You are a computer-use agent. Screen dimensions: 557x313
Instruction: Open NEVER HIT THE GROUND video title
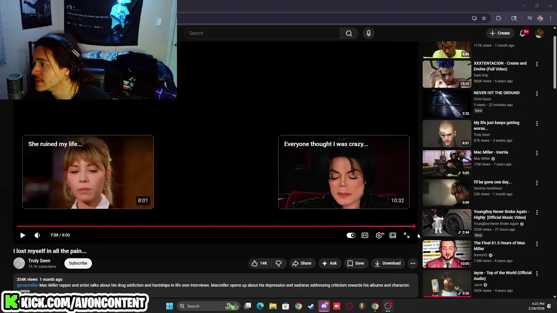(x=497, y=93)
